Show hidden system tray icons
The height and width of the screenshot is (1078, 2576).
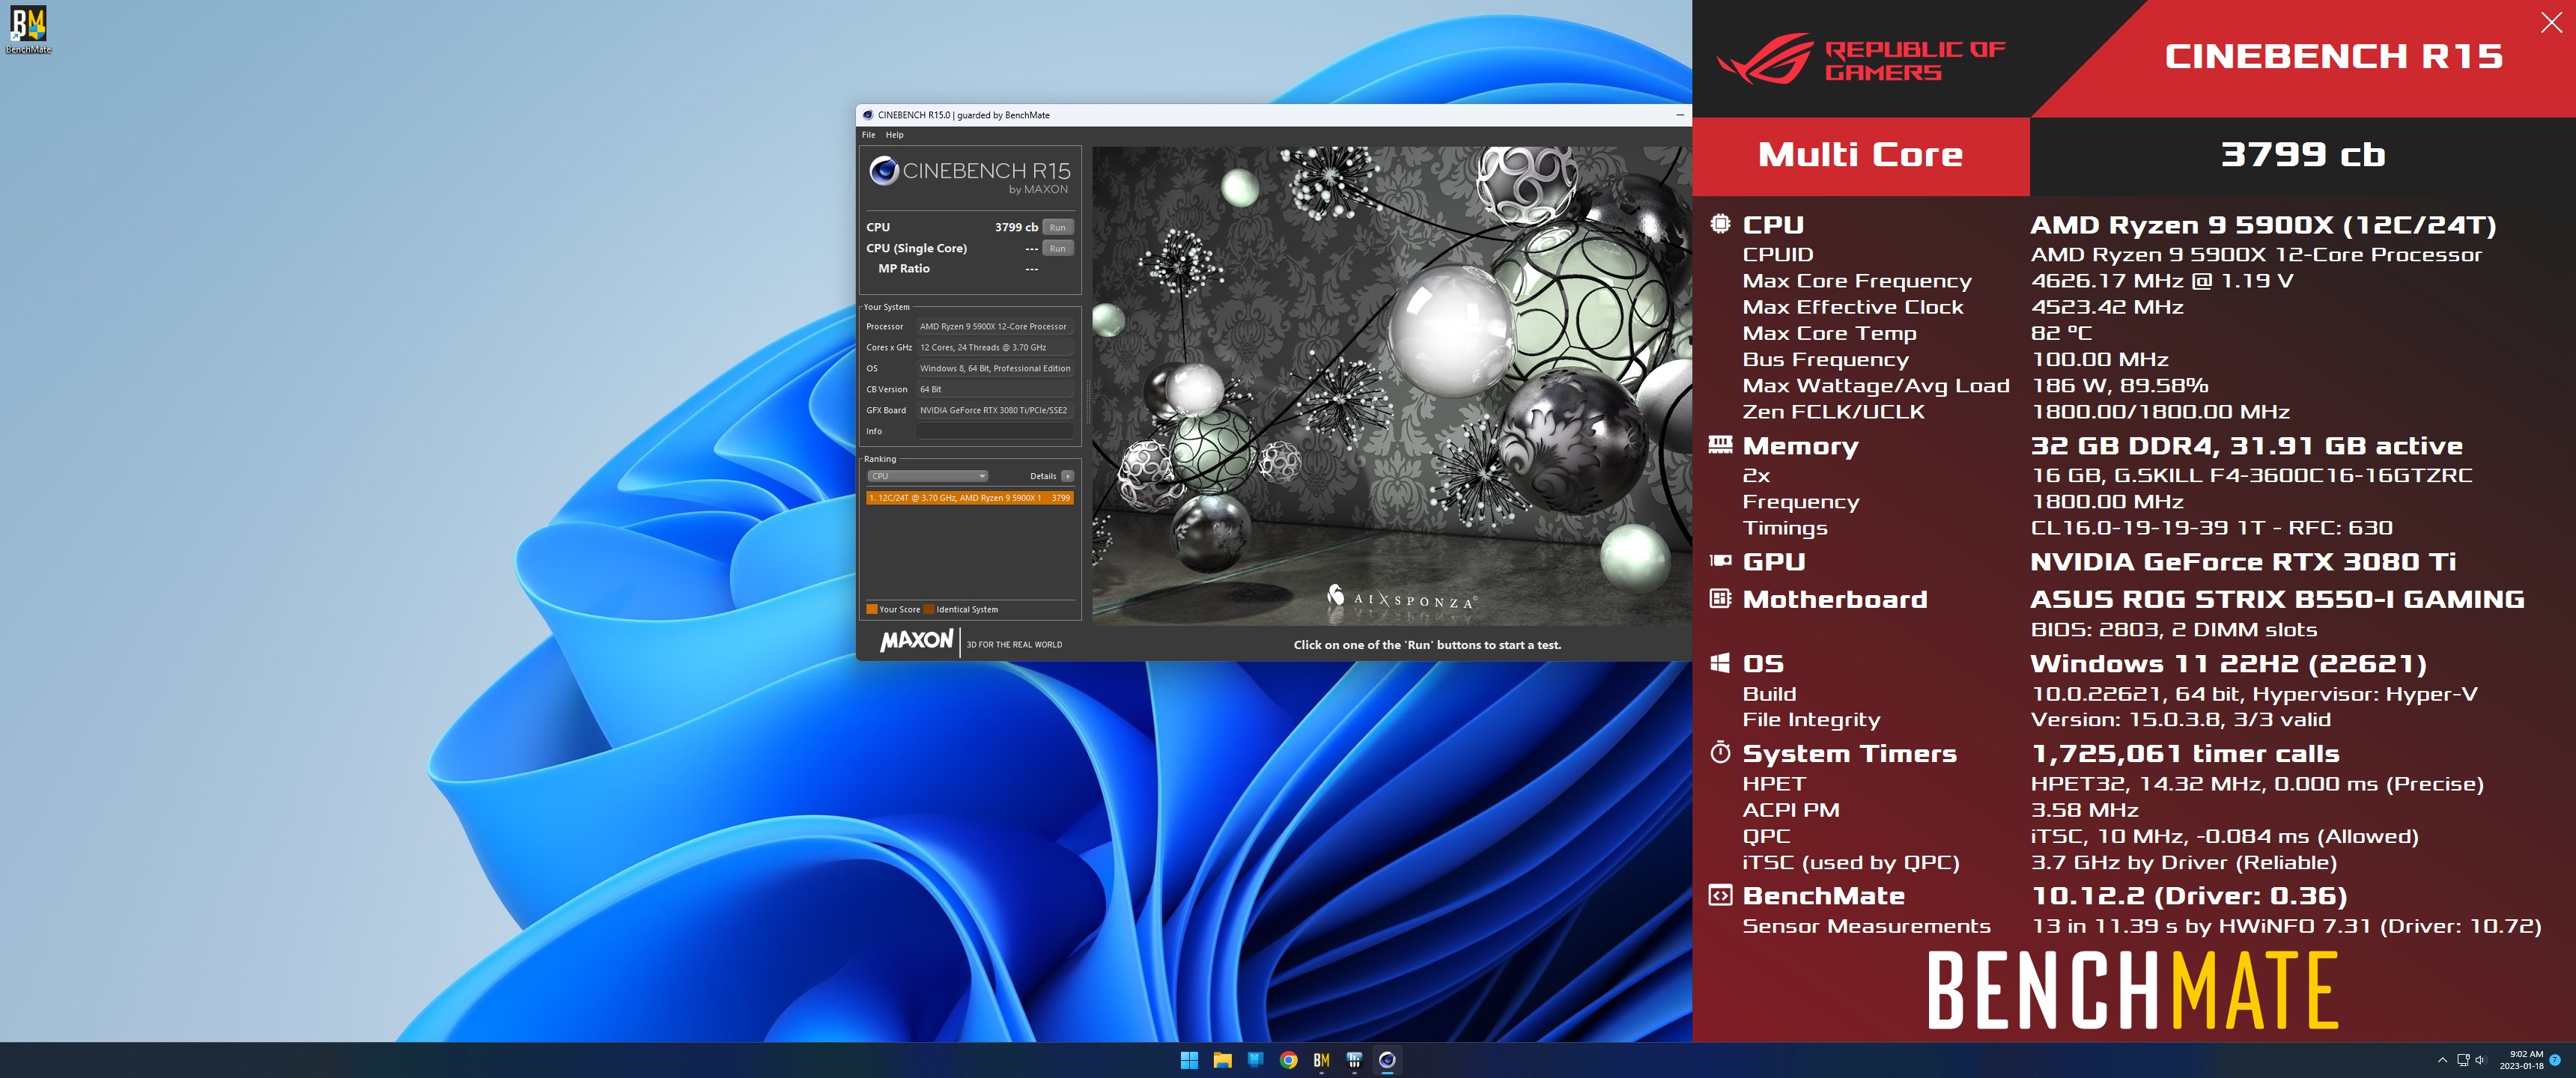click(2442, 1060)
